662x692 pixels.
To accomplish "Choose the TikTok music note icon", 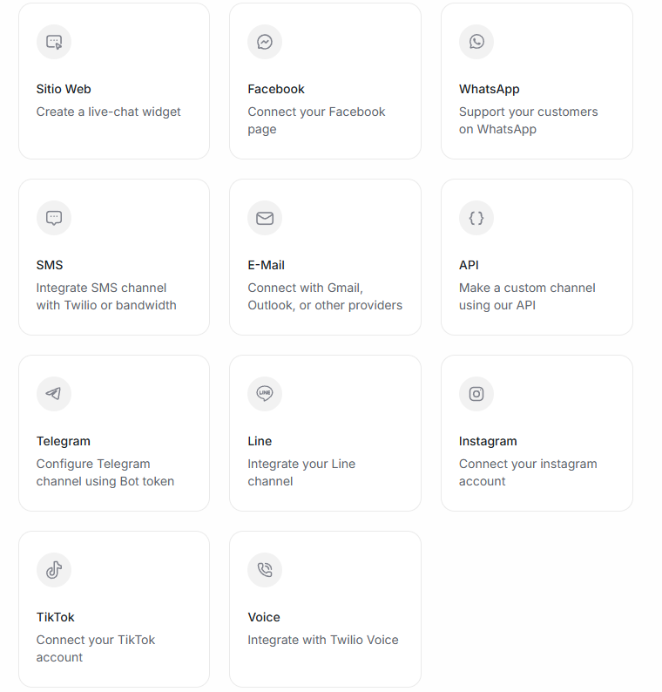I will coord(54,570).
